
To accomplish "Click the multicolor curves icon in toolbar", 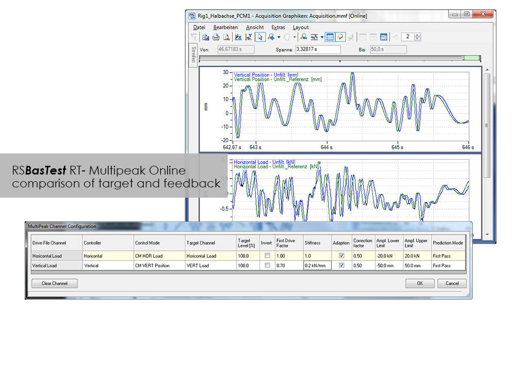I will [384, 37].
